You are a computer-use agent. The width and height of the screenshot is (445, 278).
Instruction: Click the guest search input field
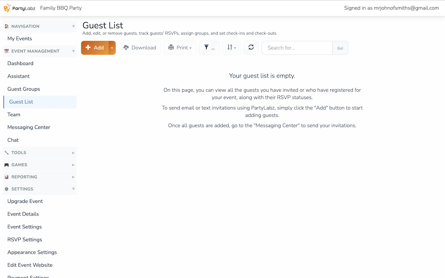(x=297, y=48)
